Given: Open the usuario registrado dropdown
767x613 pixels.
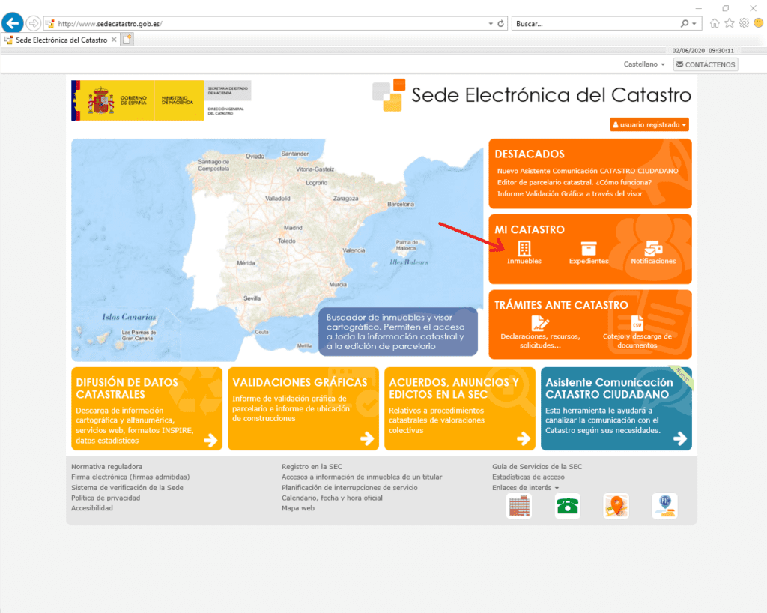Looking at the screenshot, I should point(649,124).
